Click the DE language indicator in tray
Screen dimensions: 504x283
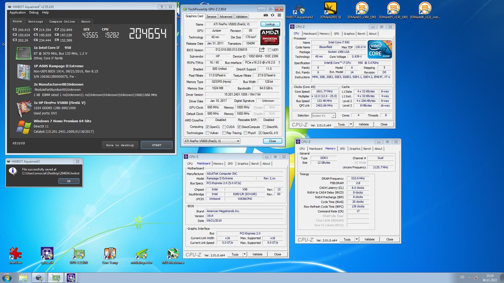point(462,277)
